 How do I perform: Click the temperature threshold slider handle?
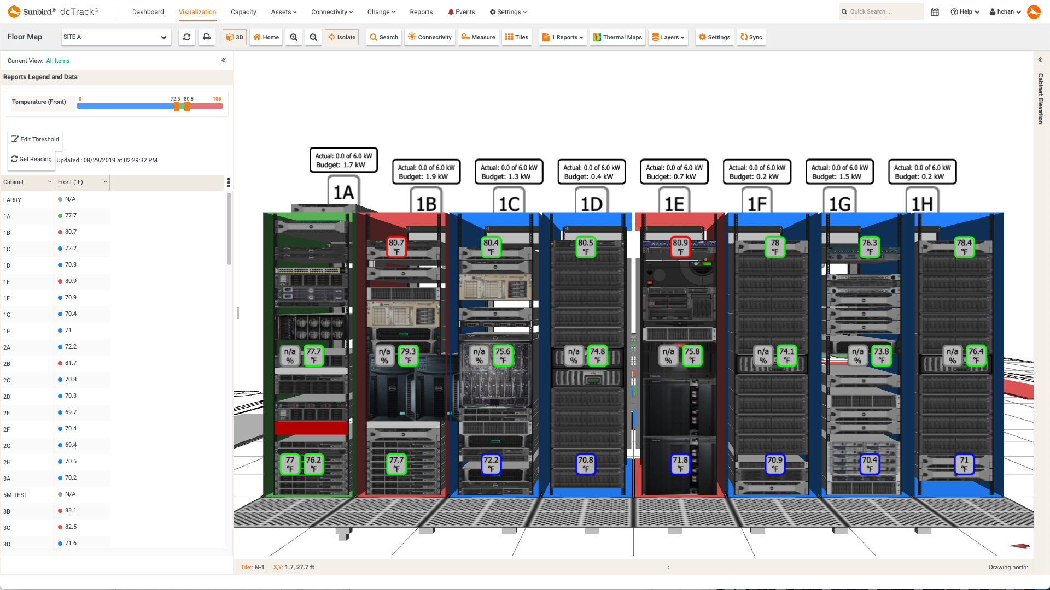pyautogui.click(x=177, y=106)
